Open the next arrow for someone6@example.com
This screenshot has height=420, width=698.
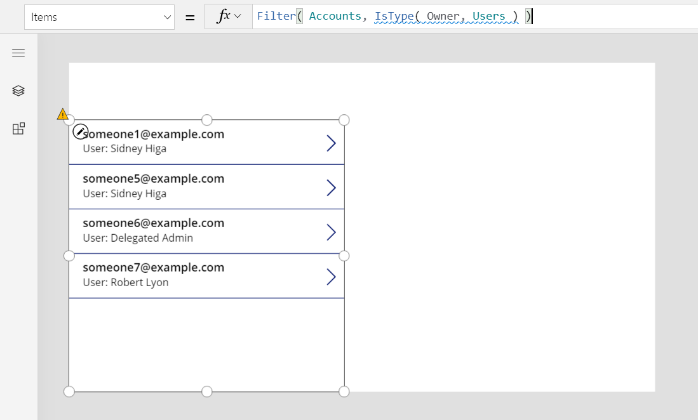[x=331, y=232]
